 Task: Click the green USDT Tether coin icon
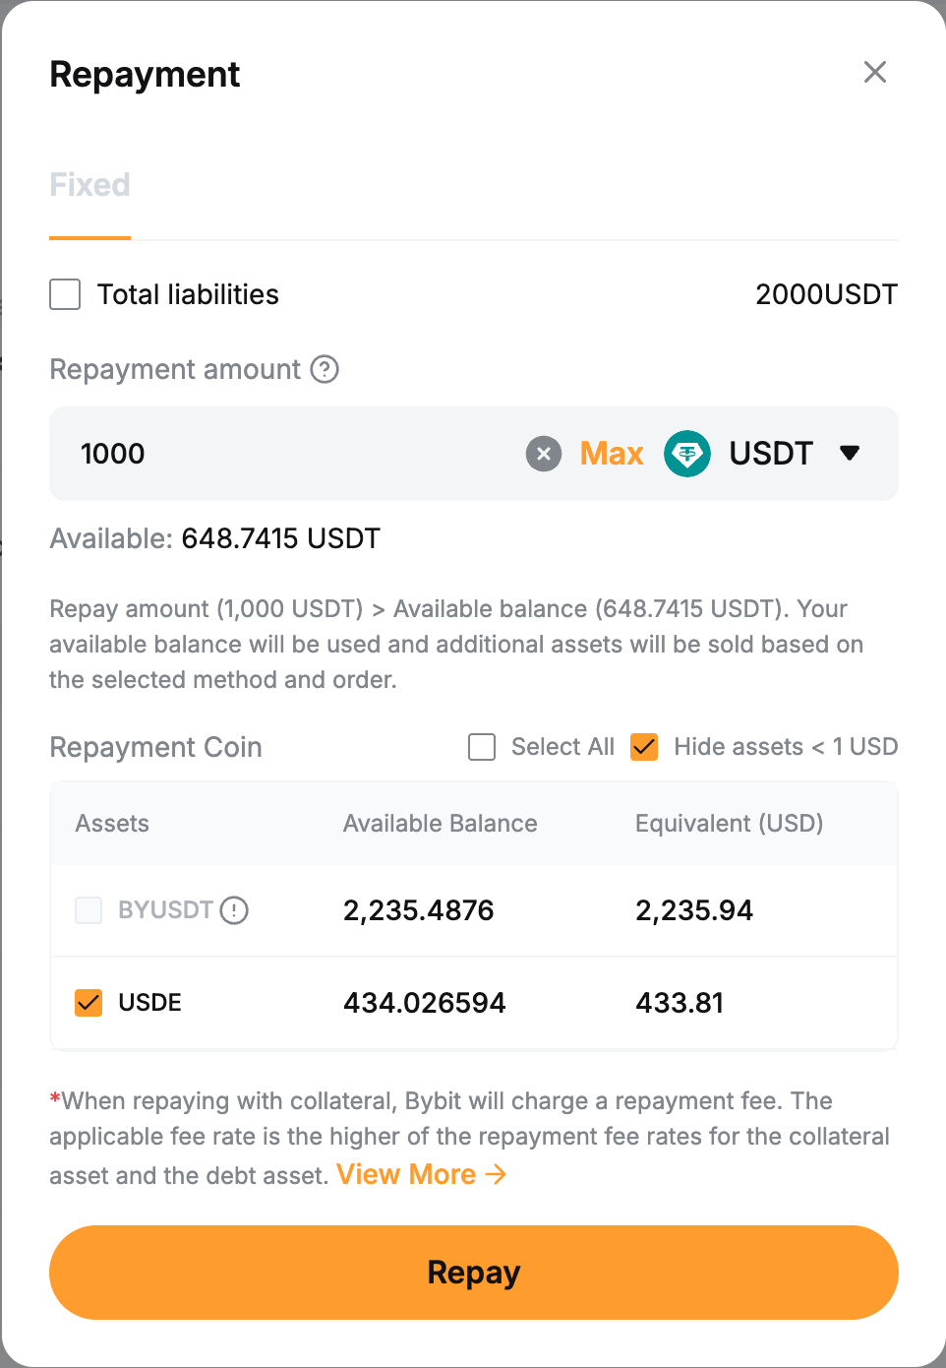tap(687, 454)
